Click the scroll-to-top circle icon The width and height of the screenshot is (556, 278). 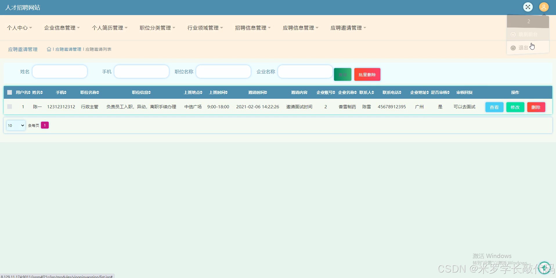pos(545,268)
